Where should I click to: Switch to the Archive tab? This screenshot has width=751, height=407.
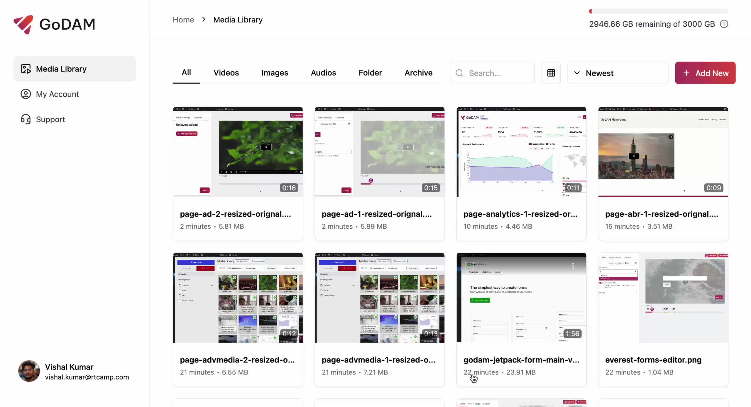(418, 73)
